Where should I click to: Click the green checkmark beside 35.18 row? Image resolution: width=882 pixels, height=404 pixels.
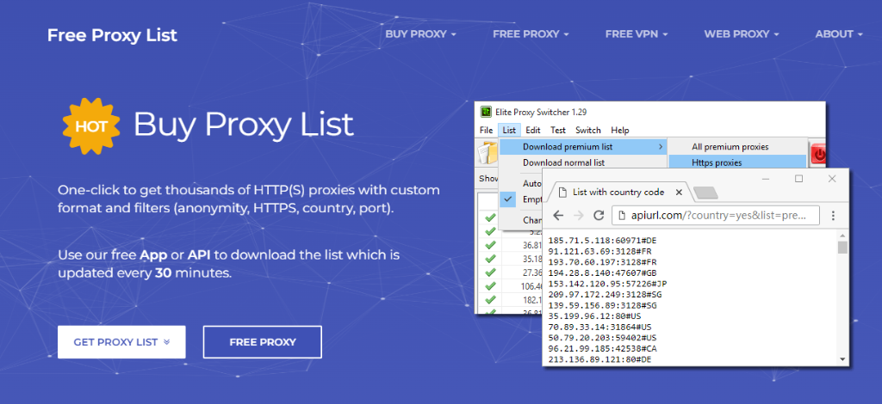(x=490, y=259)
